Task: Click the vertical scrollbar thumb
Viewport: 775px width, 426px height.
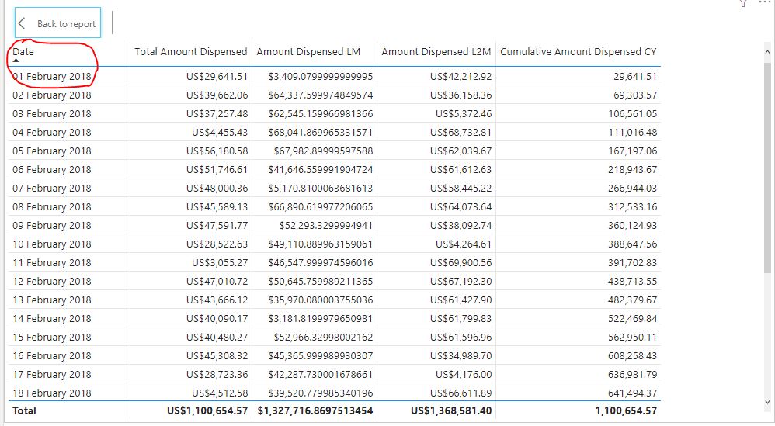Action: (767, 168)
